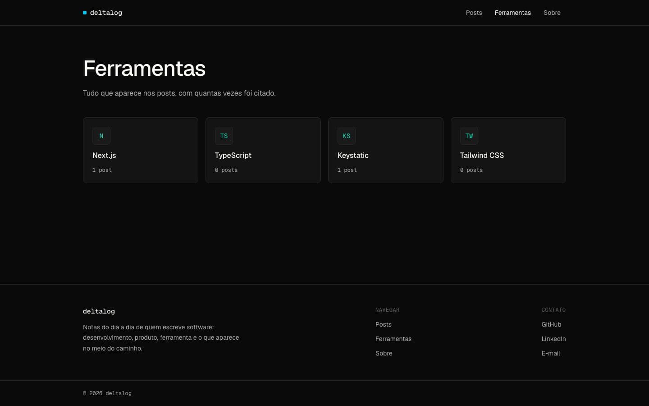Click the NAVEGAR footer column heading
Image resolution: width=649 pixels, height=406 pixels.
pyautogui.click(x=387, y=310)
